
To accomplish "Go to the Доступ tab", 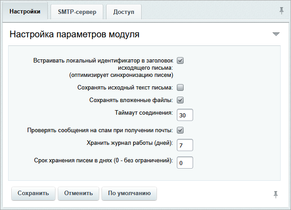I will coord(124,12).
